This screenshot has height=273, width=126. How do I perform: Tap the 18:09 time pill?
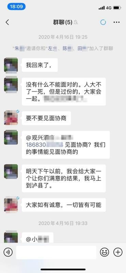click(16, 7)
